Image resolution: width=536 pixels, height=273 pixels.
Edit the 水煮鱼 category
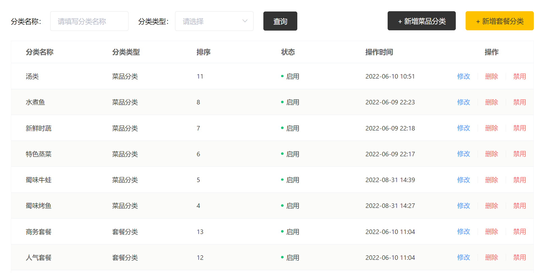point(463,102)
